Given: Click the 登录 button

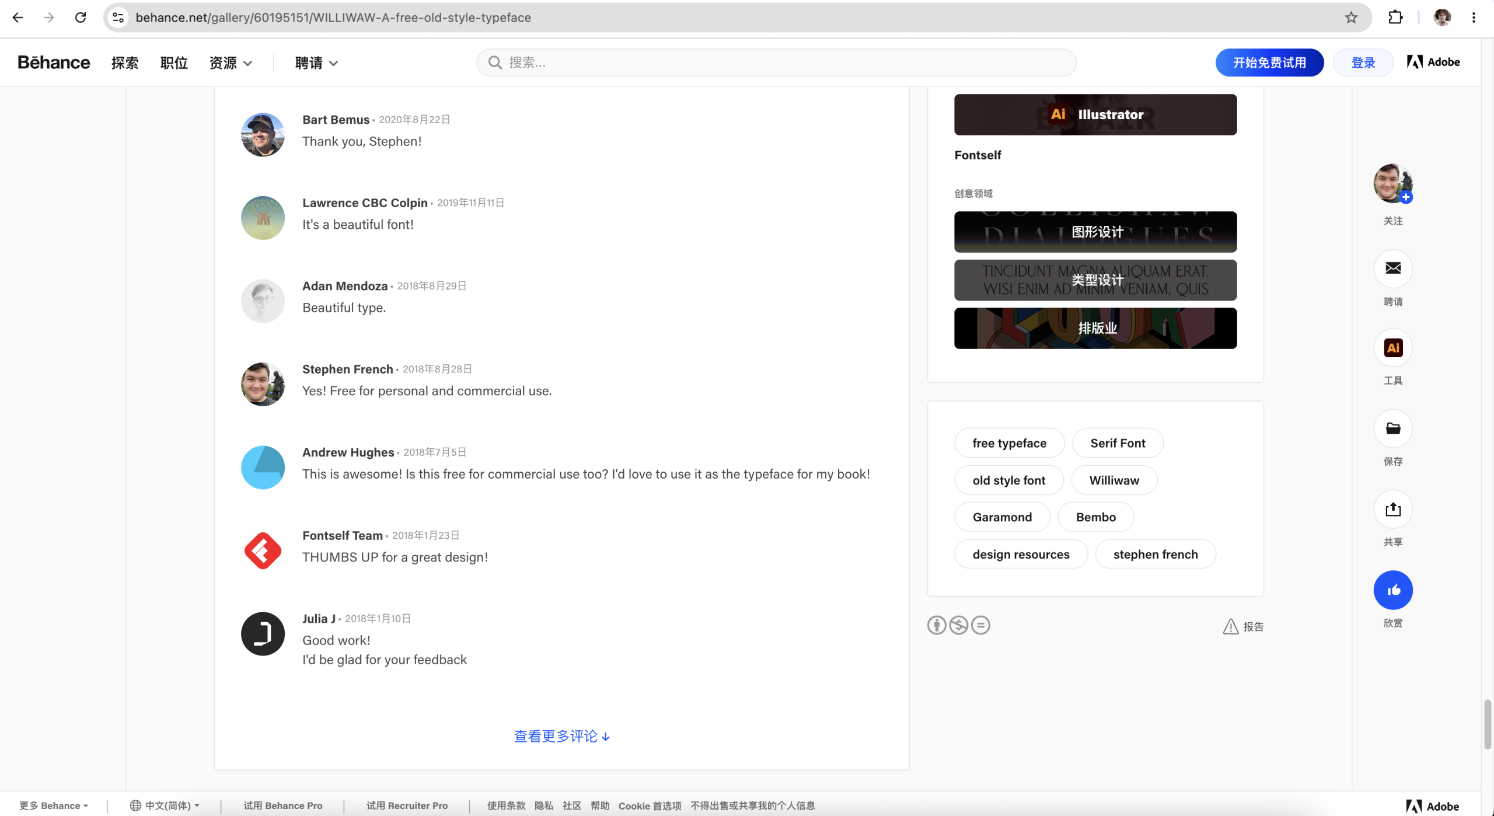Looking at the screenshot, I should pyautogui.click(x=1363, y=62).
